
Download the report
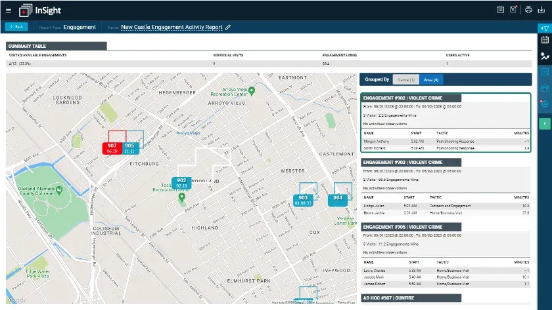pyautogui.click(x=541, y=10)
